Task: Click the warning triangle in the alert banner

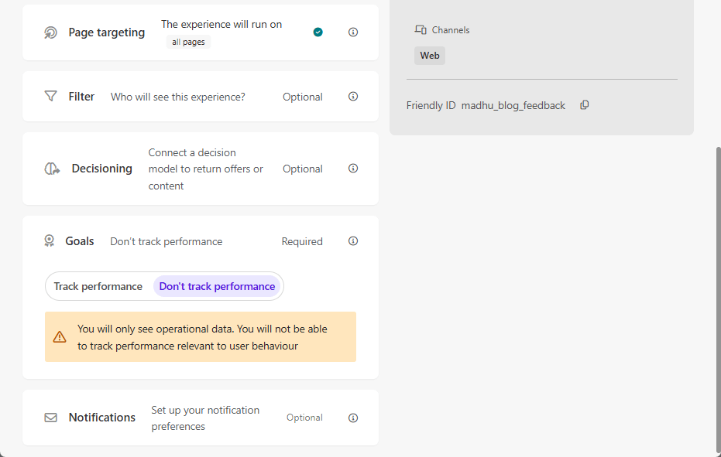Action: click(60, 336)
